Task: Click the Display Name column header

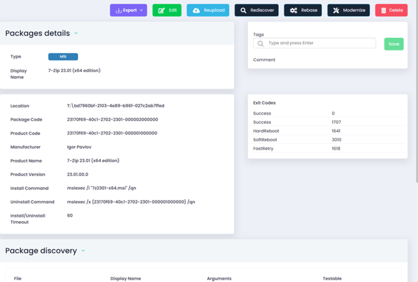Action: pos(125,278)
